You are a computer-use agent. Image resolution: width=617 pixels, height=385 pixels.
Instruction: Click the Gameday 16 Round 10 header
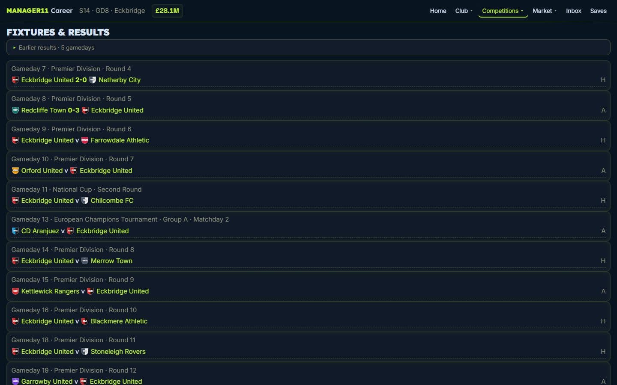pyautogui.click(x=74, y=310)
